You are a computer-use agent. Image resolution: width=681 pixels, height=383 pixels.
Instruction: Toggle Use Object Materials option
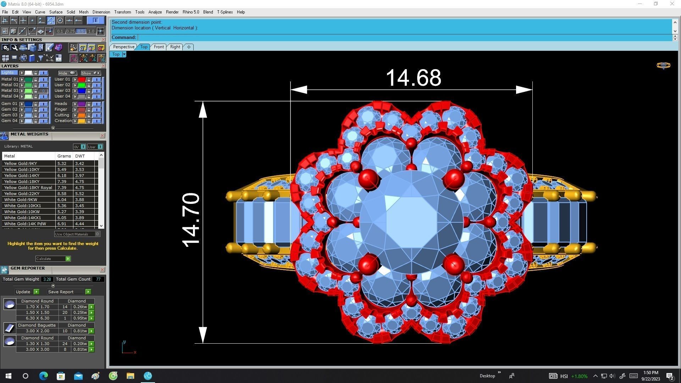(97, 234)
